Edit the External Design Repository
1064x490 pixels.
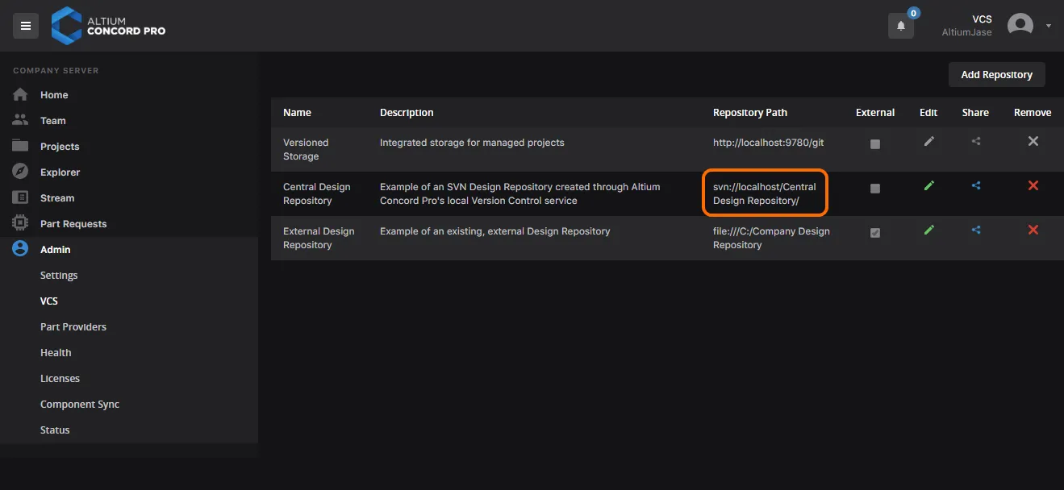pos(928,230)
